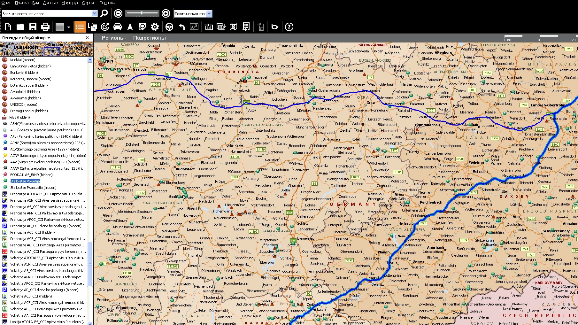
Task: Click the send to mobile device icon
Action: click(x=260, y=27)
